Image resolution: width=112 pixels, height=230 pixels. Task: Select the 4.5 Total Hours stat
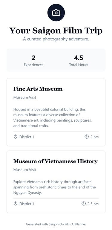(x=79, y=61)
